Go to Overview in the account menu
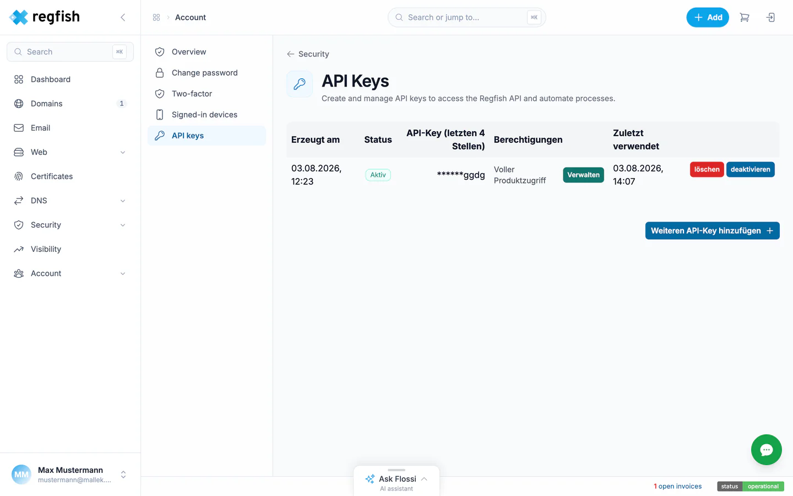This screenshot has height=496, width=793. pos(207,52)
